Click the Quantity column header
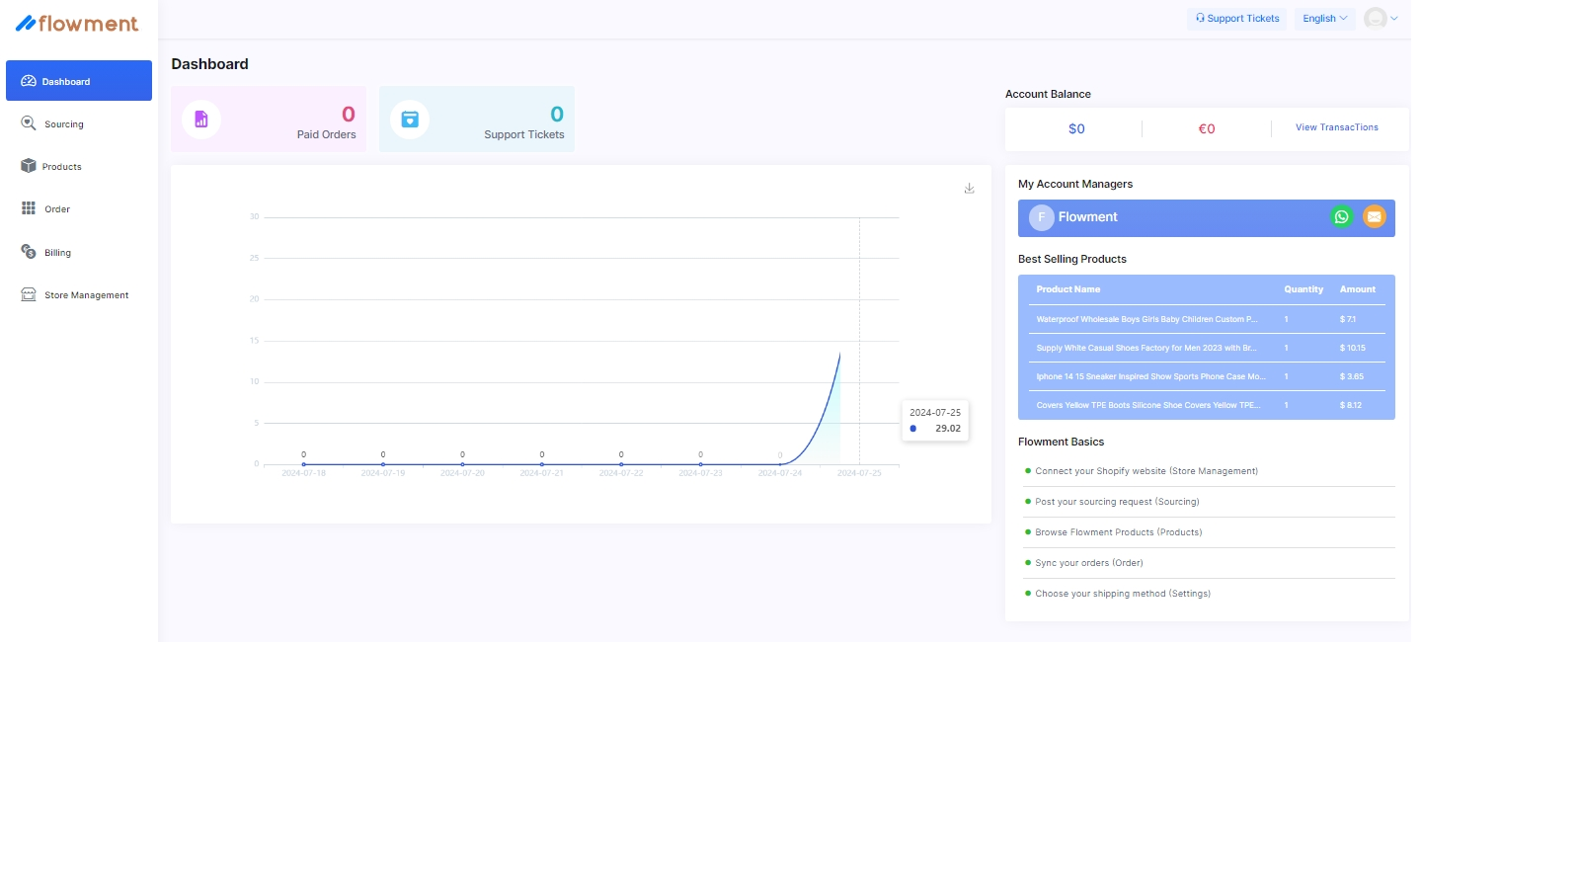1580x889 pixels. (x=1303, y=289)
